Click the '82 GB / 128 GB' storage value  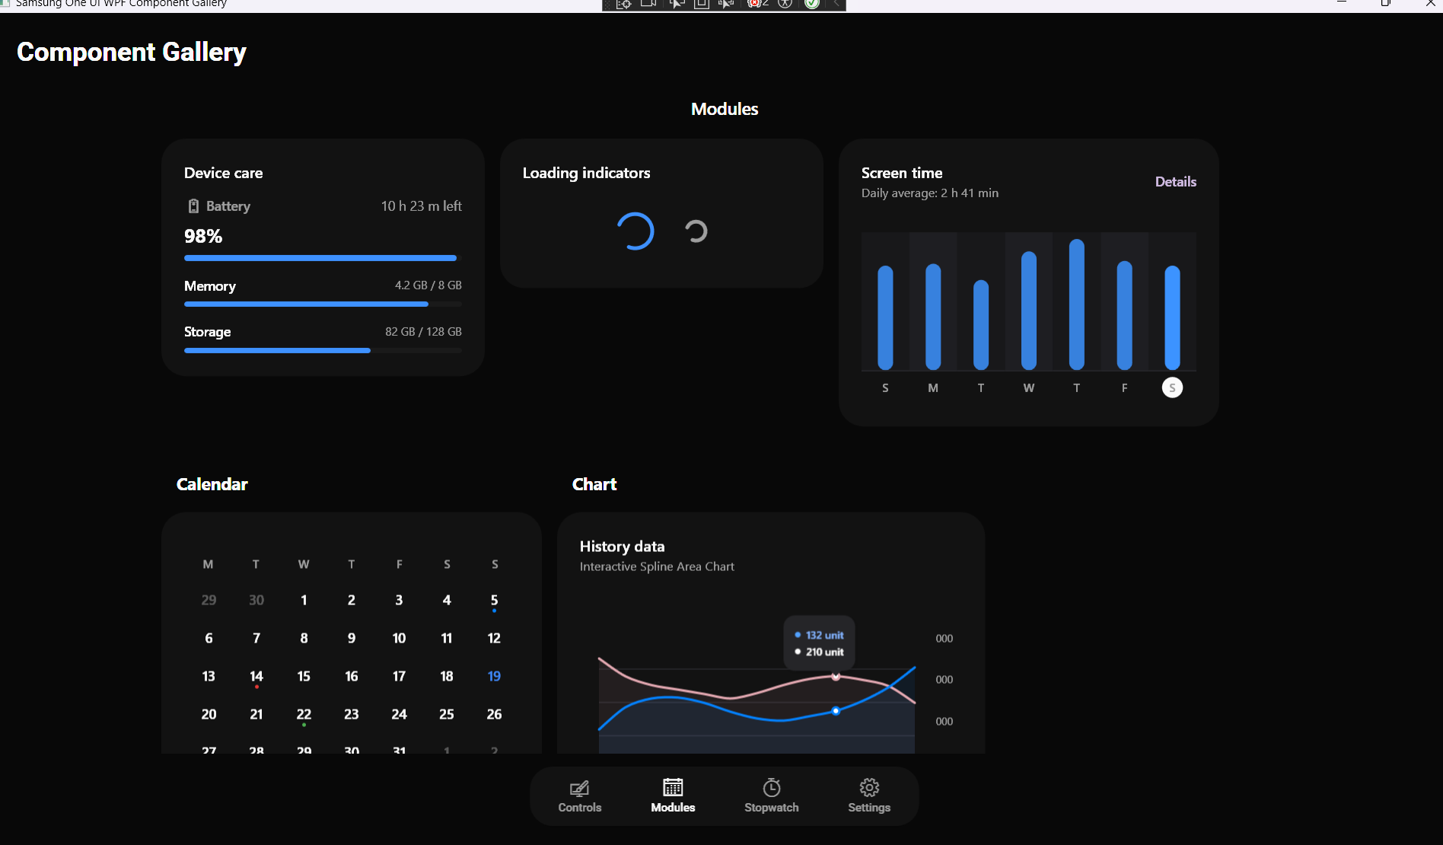point(423,332)
